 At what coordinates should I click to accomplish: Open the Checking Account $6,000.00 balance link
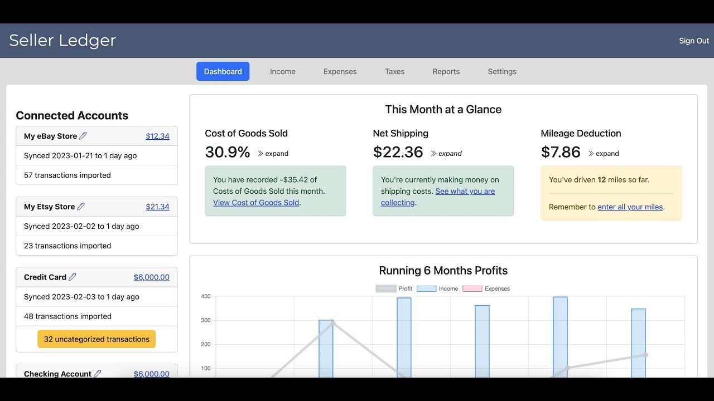(151, 374)
